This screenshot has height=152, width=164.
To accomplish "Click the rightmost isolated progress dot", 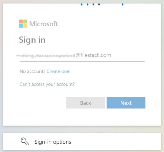I will pos(123,4).
